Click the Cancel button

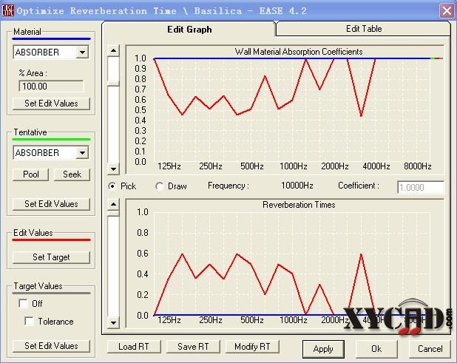[430, 349]
